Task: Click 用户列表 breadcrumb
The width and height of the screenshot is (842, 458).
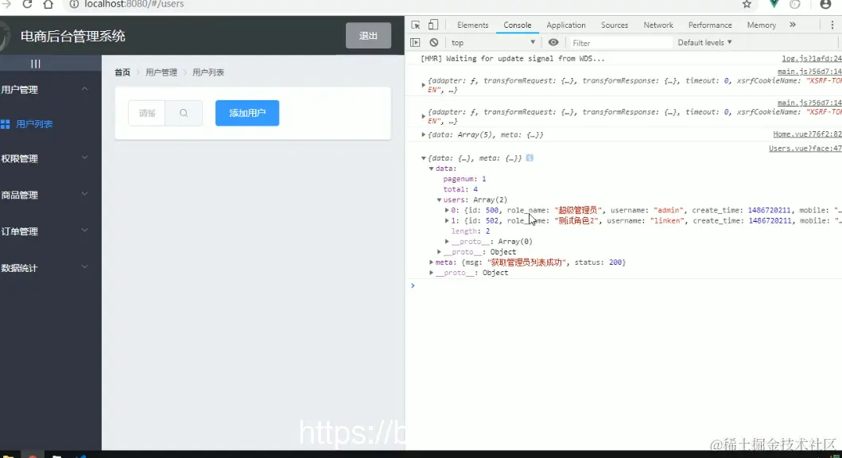Action: point(208,72)
